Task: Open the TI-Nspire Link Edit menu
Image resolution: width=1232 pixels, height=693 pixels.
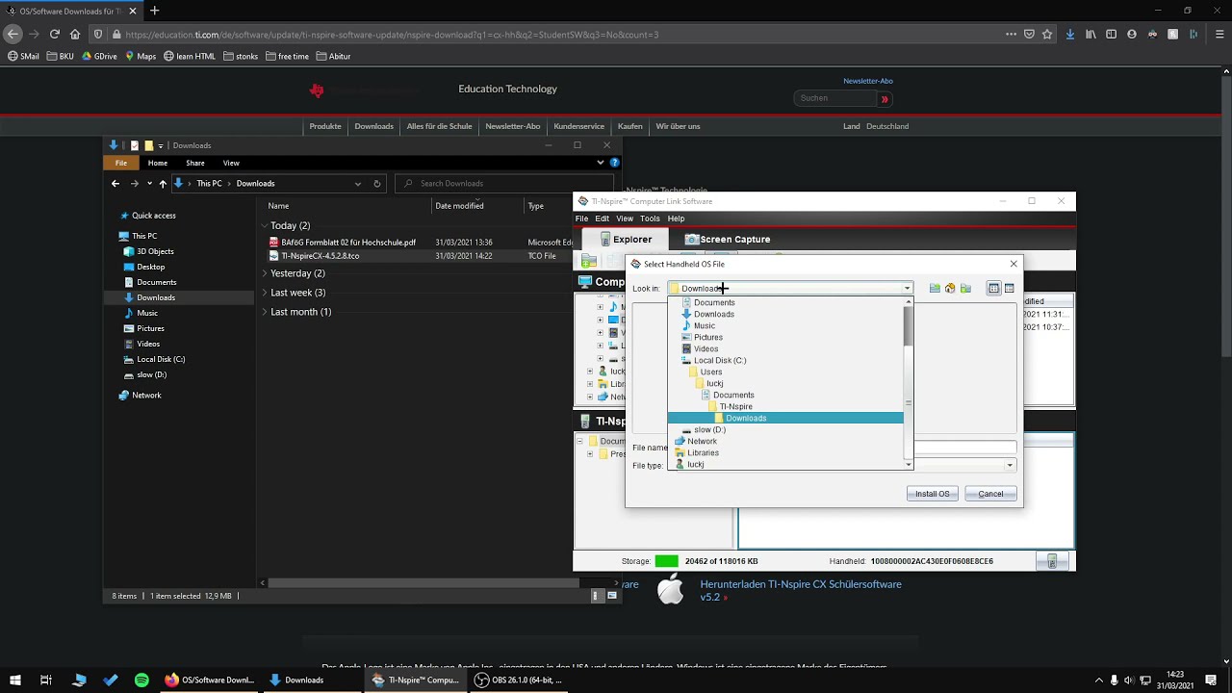Action: [x=602, y=218]
